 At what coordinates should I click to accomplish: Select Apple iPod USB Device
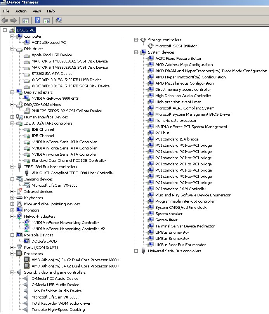[x=52, y=55]
